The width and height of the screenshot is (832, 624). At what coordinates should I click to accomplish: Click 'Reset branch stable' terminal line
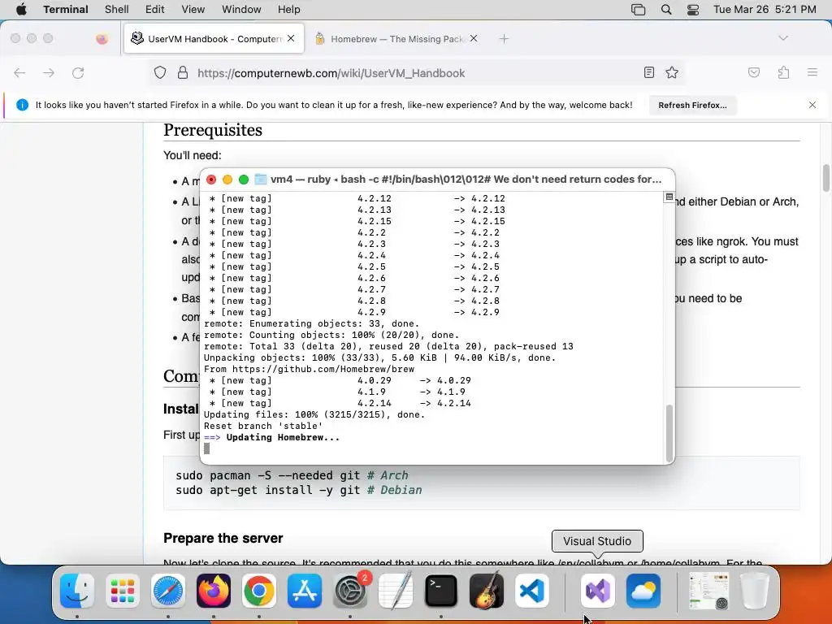point(263,426)
